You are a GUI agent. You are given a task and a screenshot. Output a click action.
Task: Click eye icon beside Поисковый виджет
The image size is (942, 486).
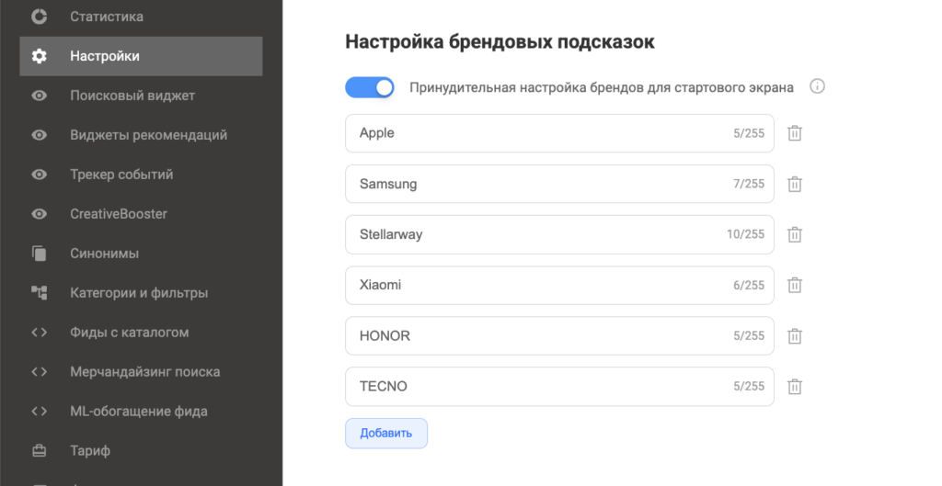pyautogui.click(x=39, y=96)
